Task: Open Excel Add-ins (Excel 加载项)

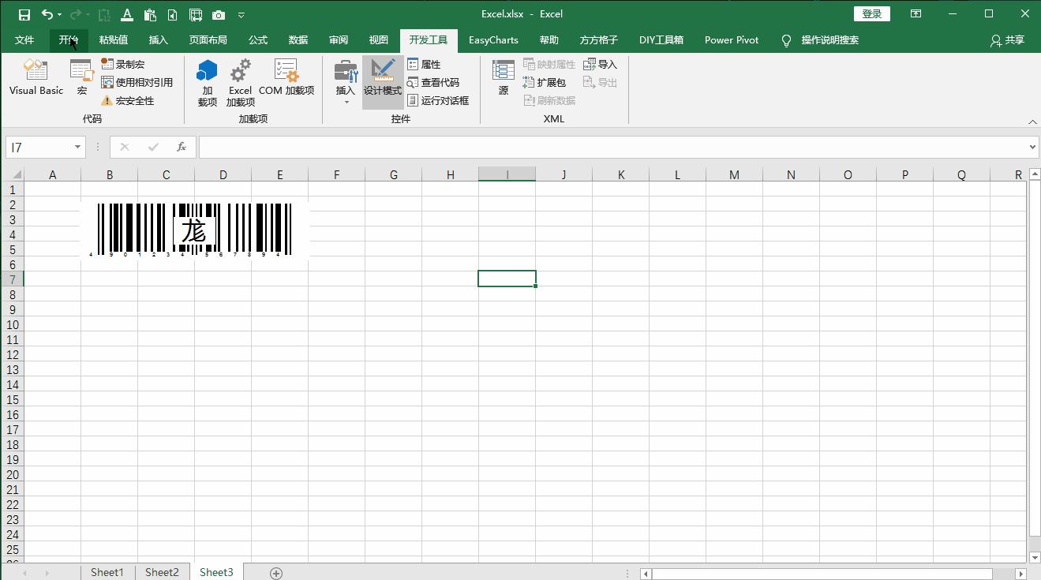Action: (x=240, y=83)
